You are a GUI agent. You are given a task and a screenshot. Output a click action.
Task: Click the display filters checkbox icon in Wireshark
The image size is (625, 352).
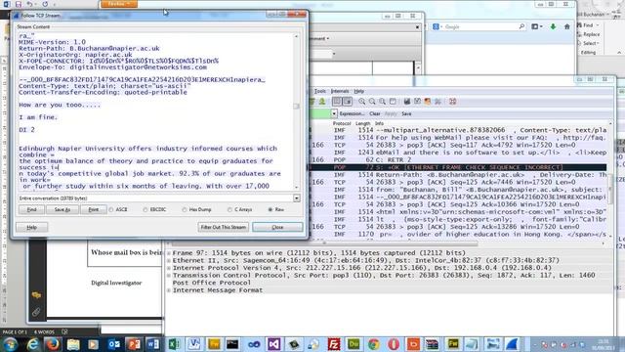[x=417, y=102]
